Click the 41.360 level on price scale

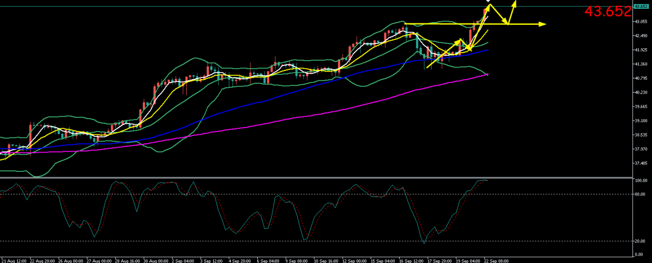click(641, 64)
